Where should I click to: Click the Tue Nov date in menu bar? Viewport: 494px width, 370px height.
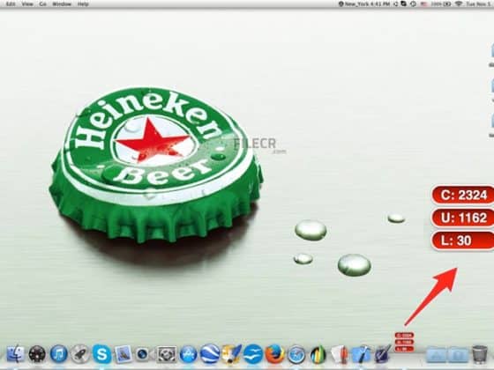(478, 4)
